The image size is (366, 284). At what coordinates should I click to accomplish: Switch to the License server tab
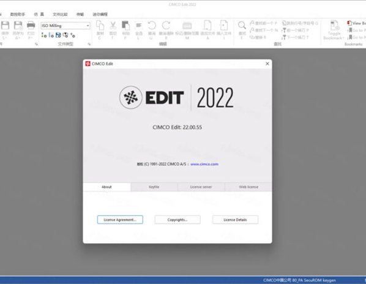pos(201,187)
